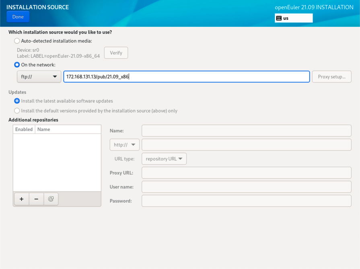This screenshot has height=269, width=360.
Task: Click the keyboard layout us indicator
Action: tap(293, 18)
